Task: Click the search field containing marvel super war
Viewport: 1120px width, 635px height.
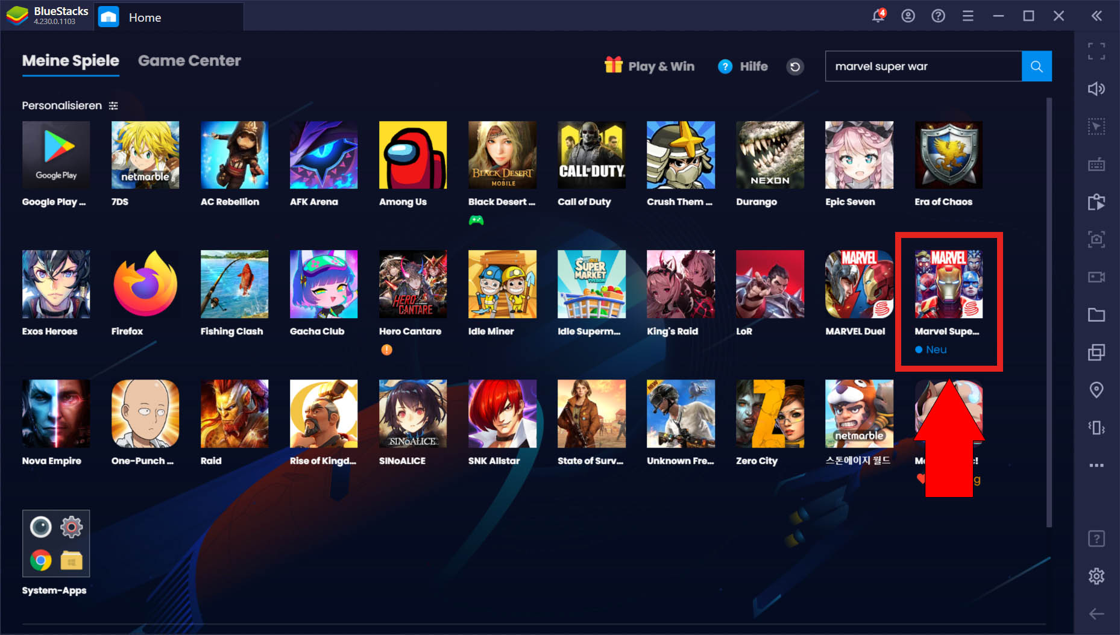Action: (x=923, y=66)
